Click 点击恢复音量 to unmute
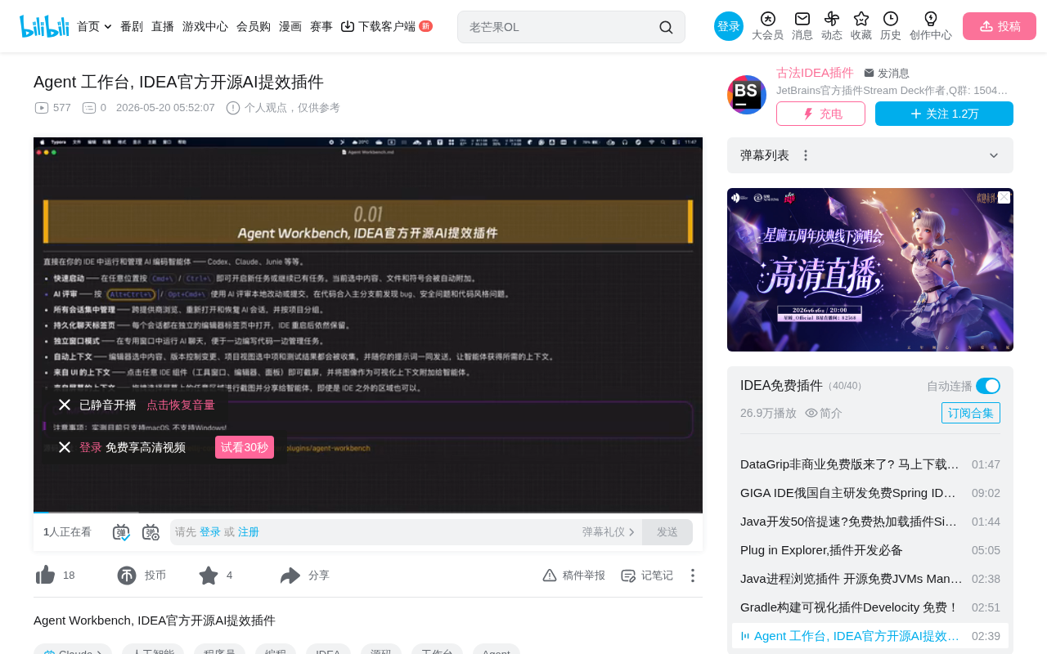Image resolution: width=1047 pixels, height=654 pixels. pyautogui.click(x=181, y=405)
